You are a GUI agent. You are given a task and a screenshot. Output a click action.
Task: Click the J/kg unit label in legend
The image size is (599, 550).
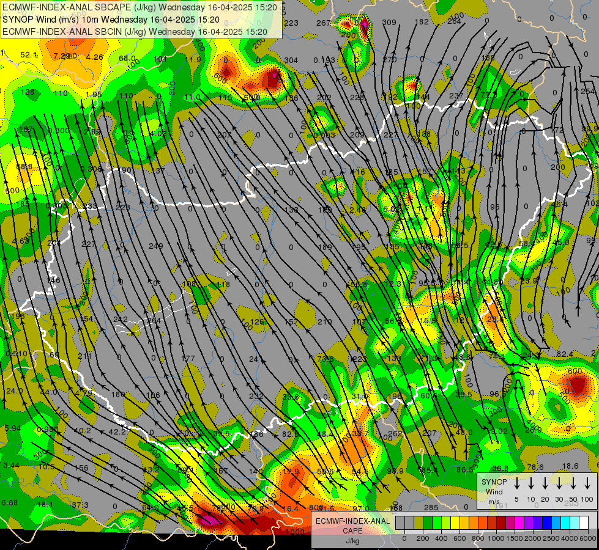[x=352, y=541]
